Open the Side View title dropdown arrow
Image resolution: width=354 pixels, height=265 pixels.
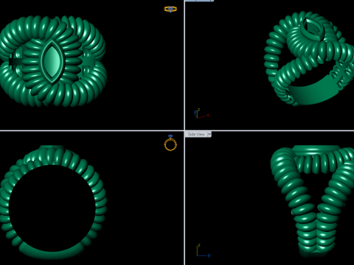tap(209, 134)
